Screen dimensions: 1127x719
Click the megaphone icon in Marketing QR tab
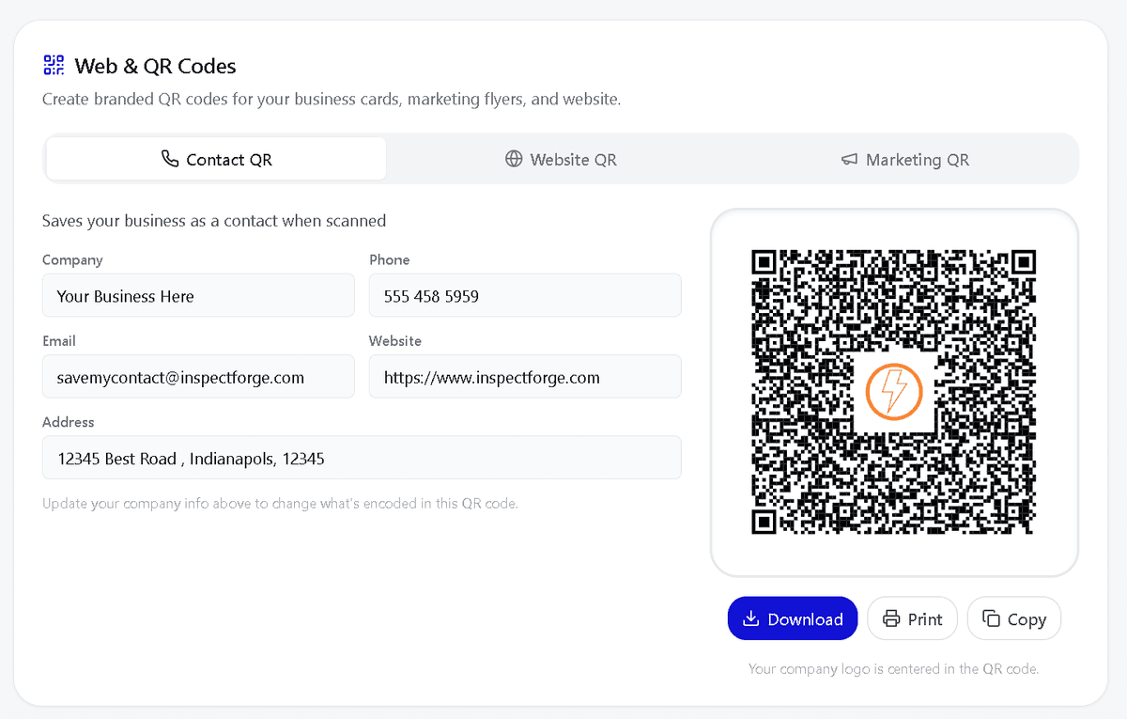tap(849, 160)
